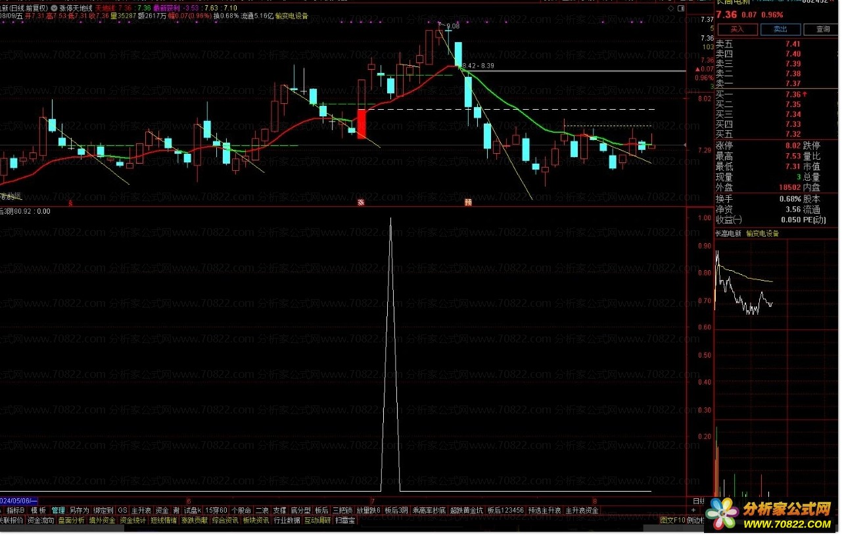Open the 行业数据 bottom tab
This screenshot has width=842, height=535.
pyautogui.click(x=287, y=520)
